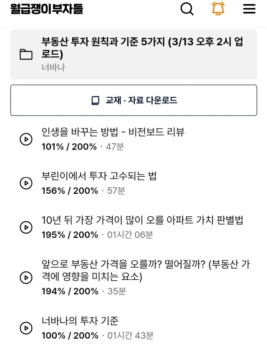Screen dimensions: 267x355
Task: Open lecture 인생을 바꾸는 방법 - 비전보드 리뷰
Action: (x=113, y=132)
